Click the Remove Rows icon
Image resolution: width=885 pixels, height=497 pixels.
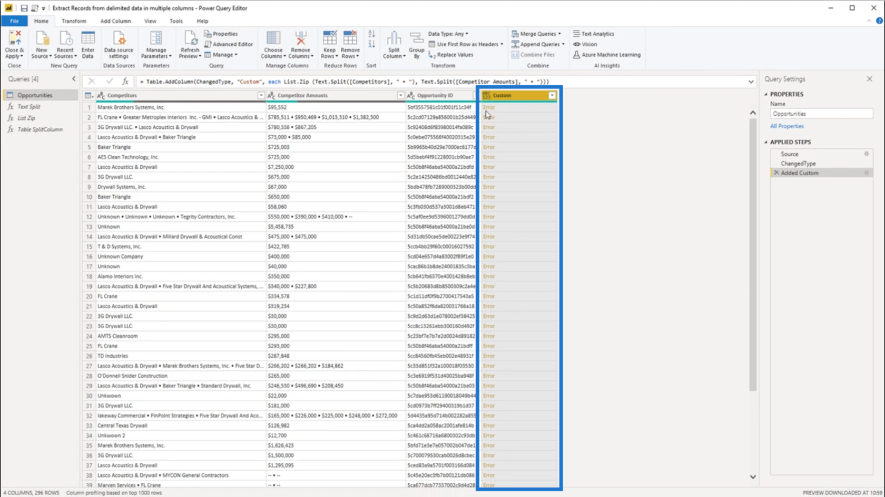[x=350, y=38]
